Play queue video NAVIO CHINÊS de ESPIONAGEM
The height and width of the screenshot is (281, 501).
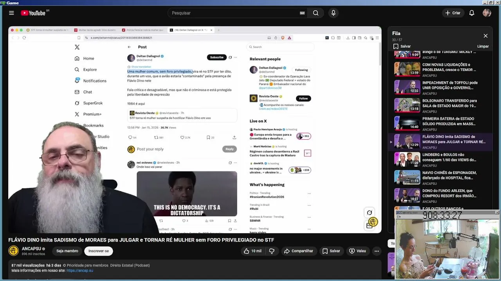(441, 177)
